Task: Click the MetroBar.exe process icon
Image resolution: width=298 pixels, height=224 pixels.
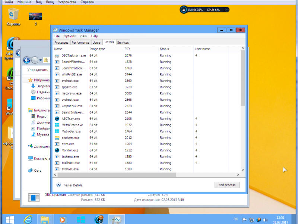Action: click(57, 131)
